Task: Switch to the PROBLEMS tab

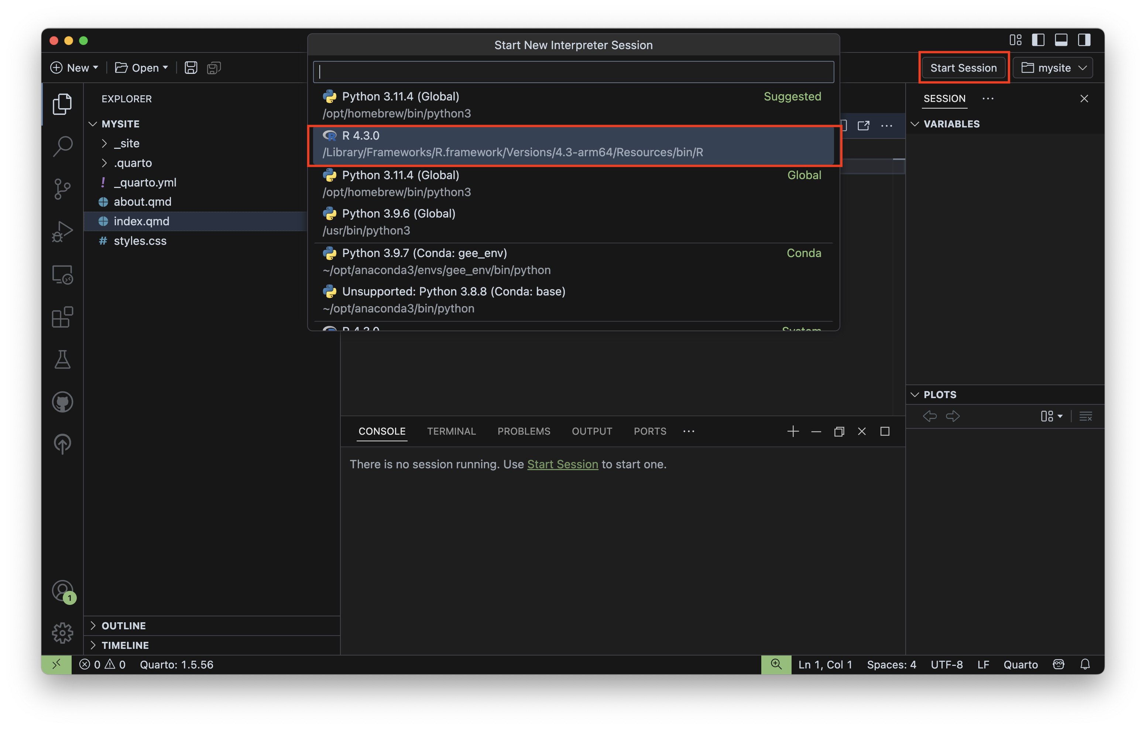Action: [524, 431]
